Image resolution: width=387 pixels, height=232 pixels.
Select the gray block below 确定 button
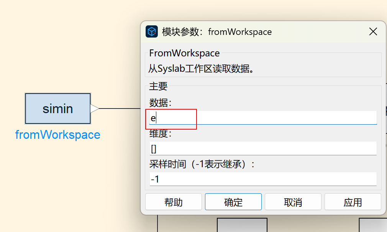242,225
